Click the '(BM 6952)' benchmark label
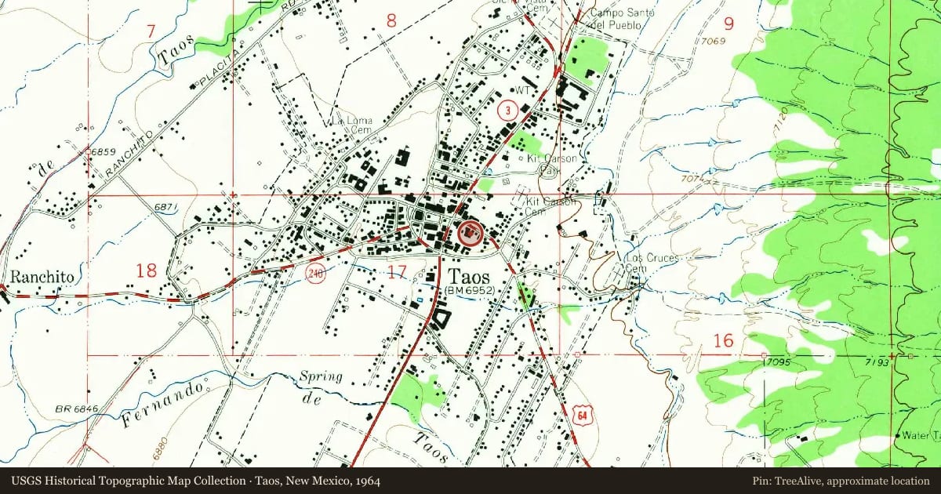The image size is (941, 494). [x=470, y=292]
